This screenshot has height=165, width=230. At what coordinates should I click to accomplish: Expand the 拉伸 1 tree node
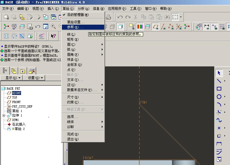point(4,116)
